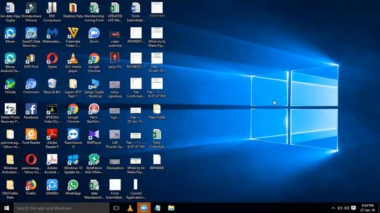Select the EaseUS Data Recovery icon
This screenshot has width=380, height=213.
(x=31, y=37)
